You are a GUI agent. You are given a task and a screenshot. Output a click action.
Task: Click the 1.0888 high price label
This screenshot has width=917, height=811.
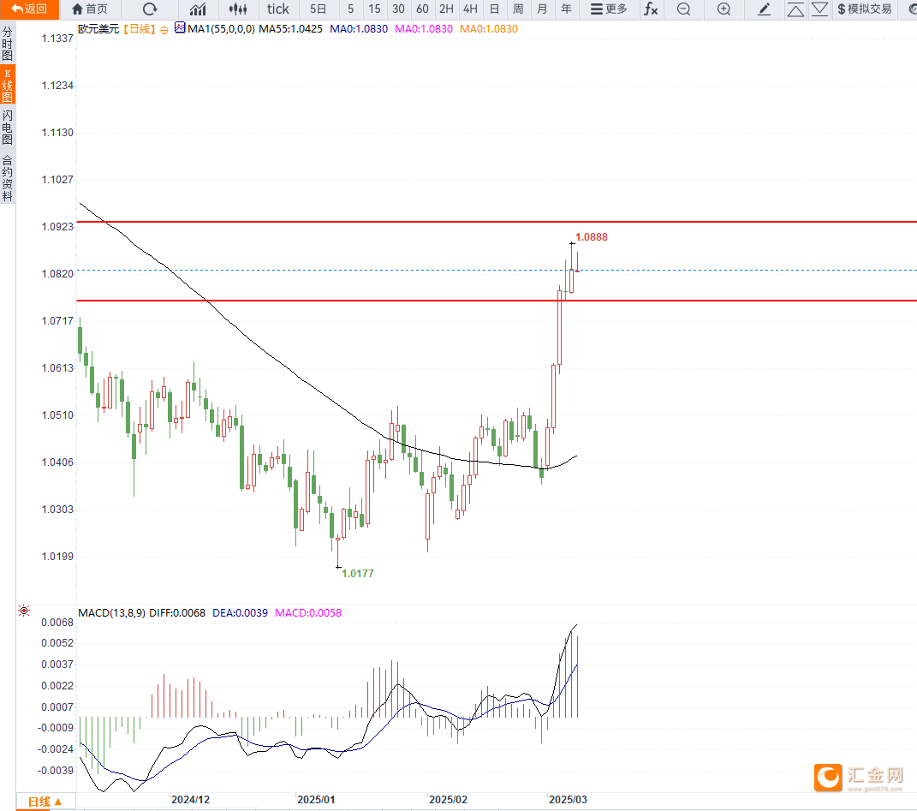[x=592, y=237]
